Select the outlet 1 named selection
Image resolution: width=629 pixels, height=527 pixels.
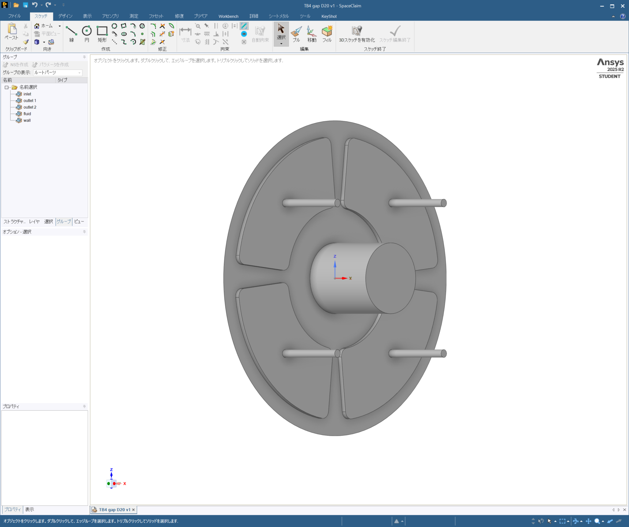pos(30,101)
